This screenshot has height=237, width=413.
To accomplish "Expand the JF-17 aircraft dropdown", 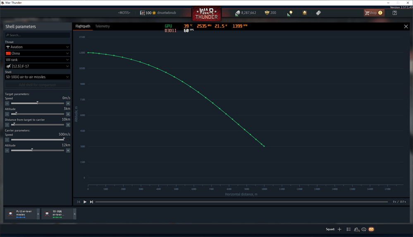I will (37, 66).
